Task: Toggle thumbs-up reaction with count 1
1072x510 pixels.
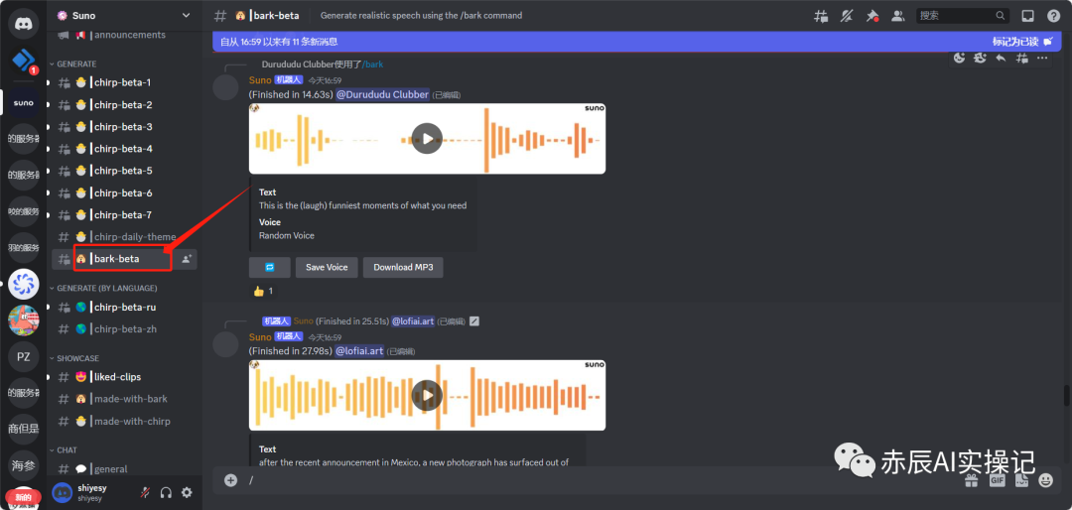Action: [x=263, y=291]
